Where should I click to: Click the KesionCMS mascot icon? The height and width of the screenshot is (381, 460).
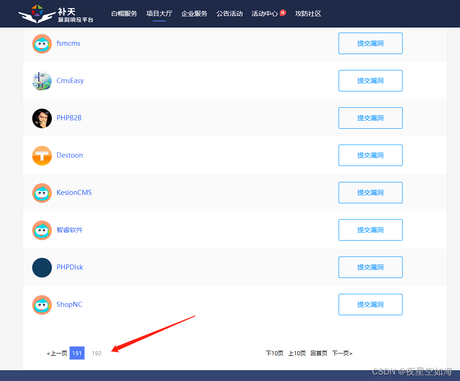42,193
